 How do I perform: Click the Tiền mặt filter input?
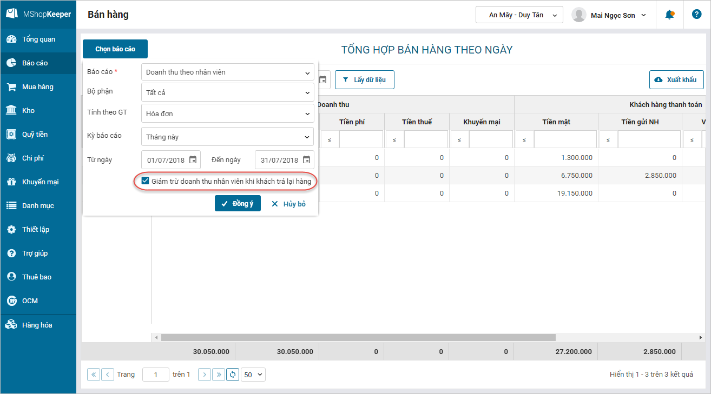[x=565, y=139]
